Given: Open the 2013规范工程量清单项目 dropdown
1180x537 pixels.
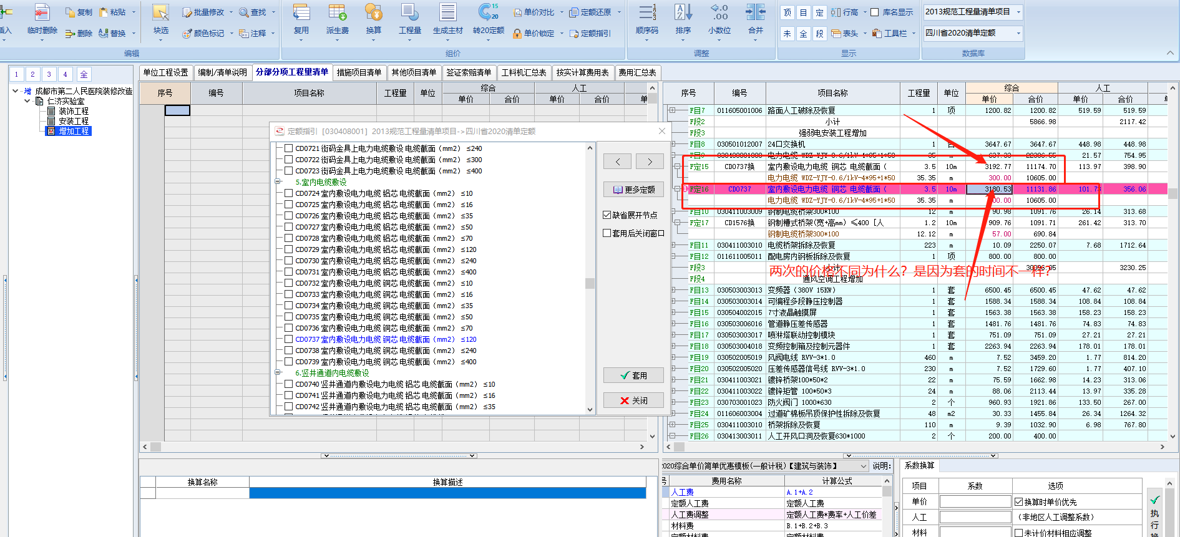Looking at the screenshot, I should pyautogui.click(x=1018, y=12).
